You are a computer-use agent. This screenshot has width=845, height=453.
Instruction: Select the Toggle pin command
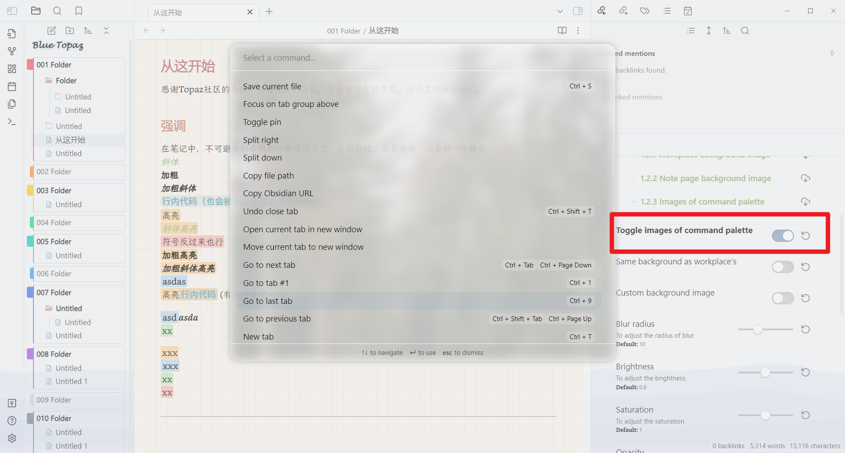(419, 122)
